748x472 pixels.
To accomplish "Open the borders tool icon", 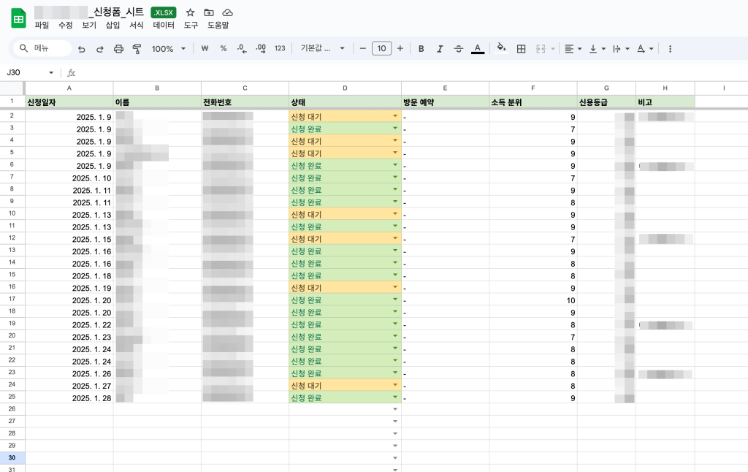I will [521, 49].
